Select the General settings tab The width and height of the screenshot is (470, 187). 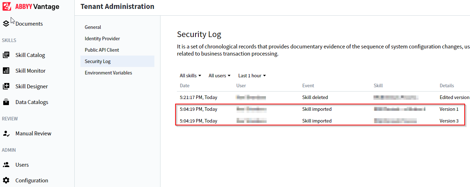(x=93, y=27)
